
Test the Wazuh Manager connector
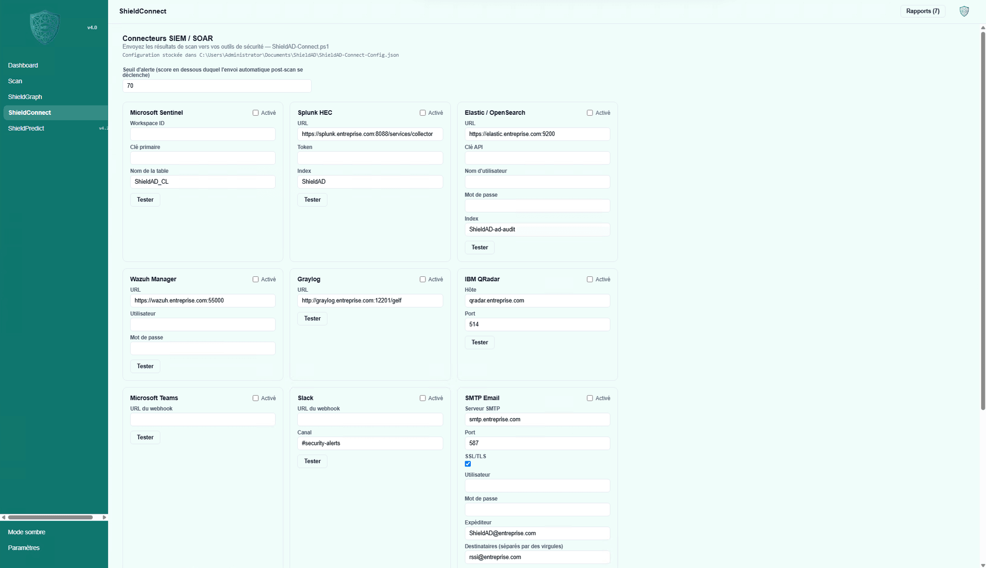pos(145,366)
